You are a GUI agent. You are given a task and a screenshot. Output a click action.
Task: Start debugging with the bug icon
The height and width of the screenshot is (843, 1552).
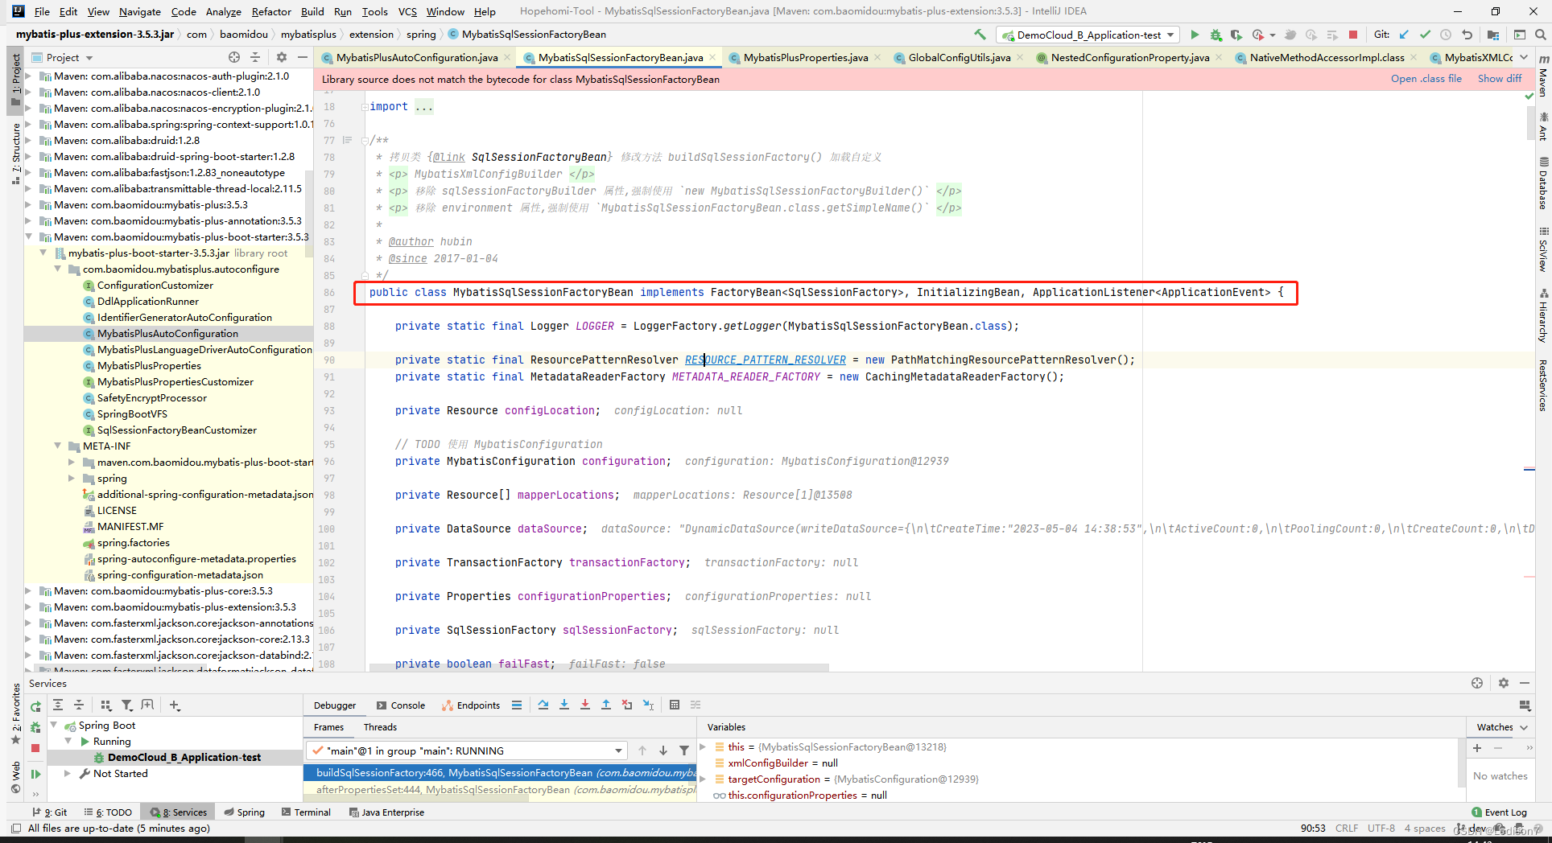[x=1216, y=35]
